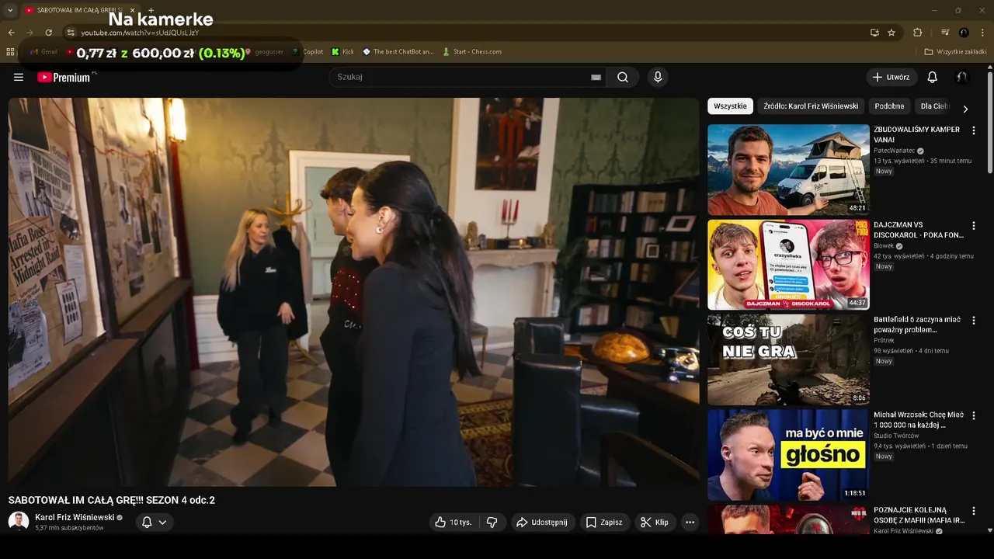
Task: Open Studio Twórców channel name
Action: (895, 436)
